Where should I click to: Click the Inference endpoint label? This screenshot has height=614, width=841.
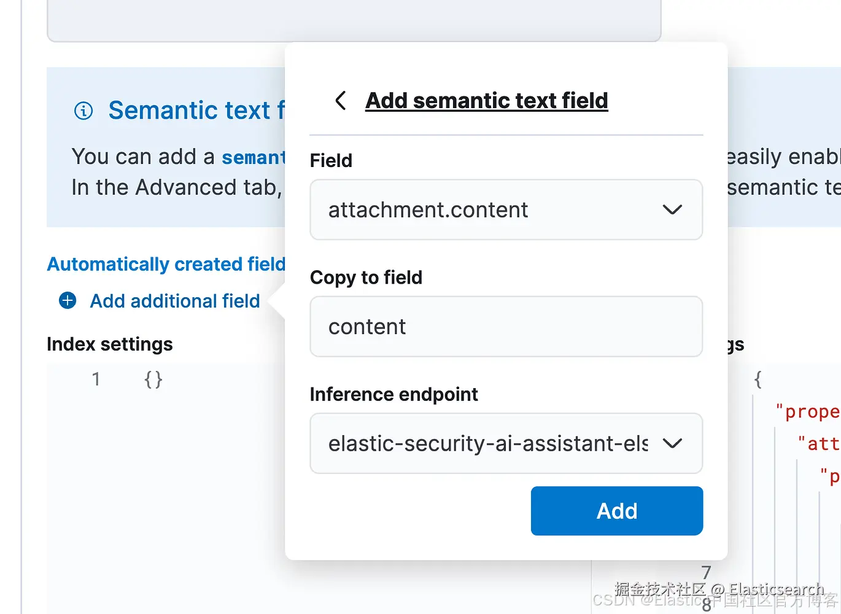[x=393, y=394]
